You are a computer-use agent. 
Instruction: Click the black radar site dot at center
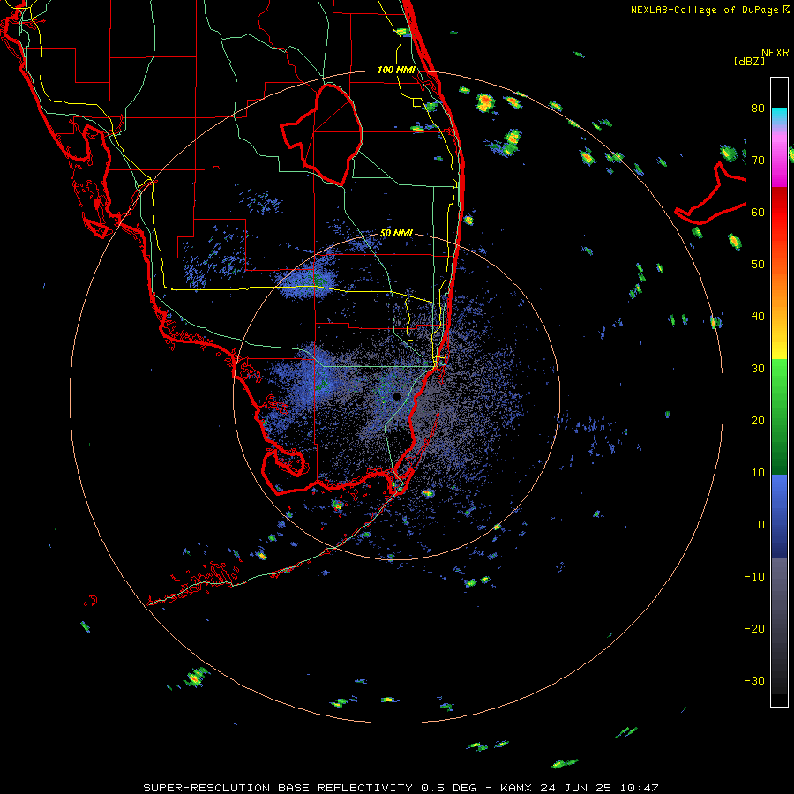(396, 396)
